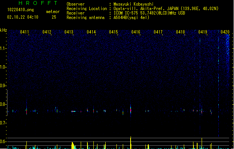Screen dimensions: 234x149
Task: Click the 0418 time marker
Action: point(180,32)
